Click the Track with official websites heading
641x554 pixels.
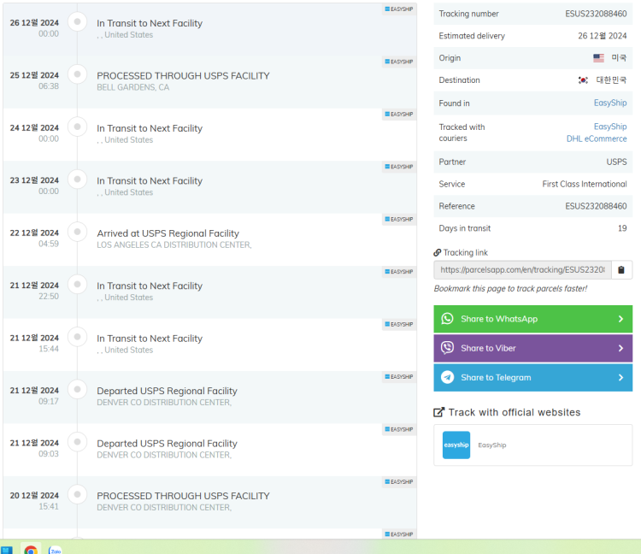(515, 412)
